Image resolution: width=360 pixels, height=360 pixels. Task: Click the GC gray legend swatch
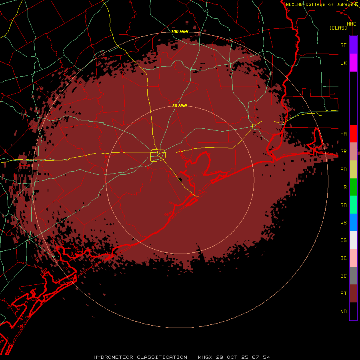(353, 276)
